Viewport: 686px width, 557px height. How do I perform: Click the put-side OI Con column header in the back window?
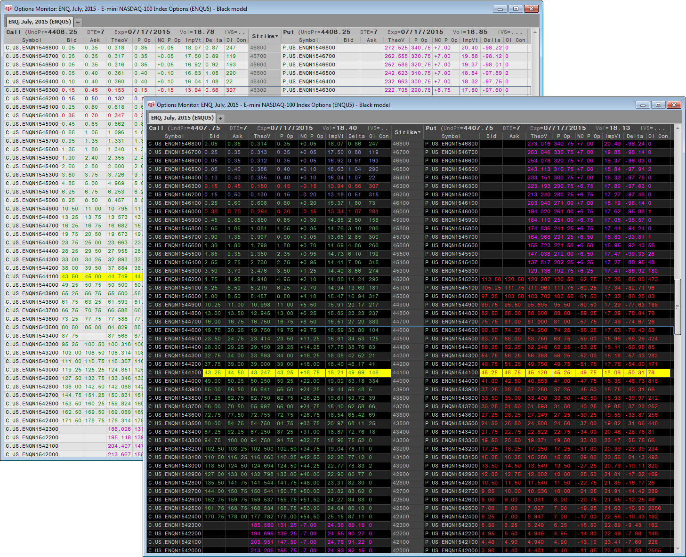click(515, 40)
